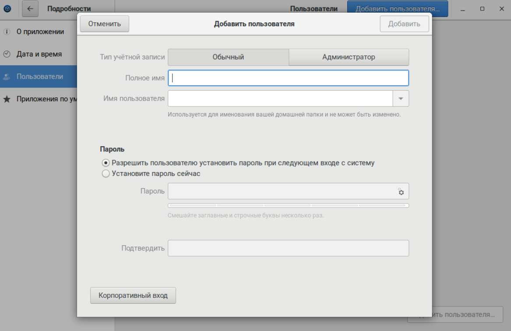Click the star icon for default applications
This screenshot has width=511, height=331.
[7, 99]
